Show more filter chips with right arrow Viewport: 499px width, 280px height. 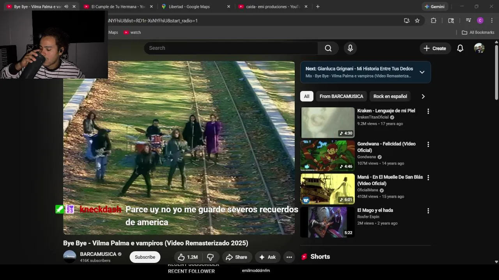[x=423, y=96]
